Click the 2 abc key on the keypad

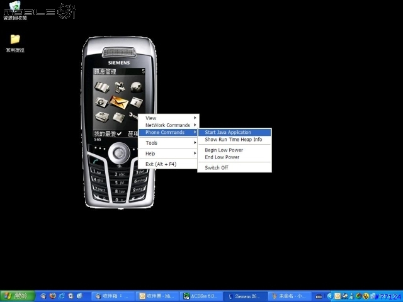pos(119,174)
